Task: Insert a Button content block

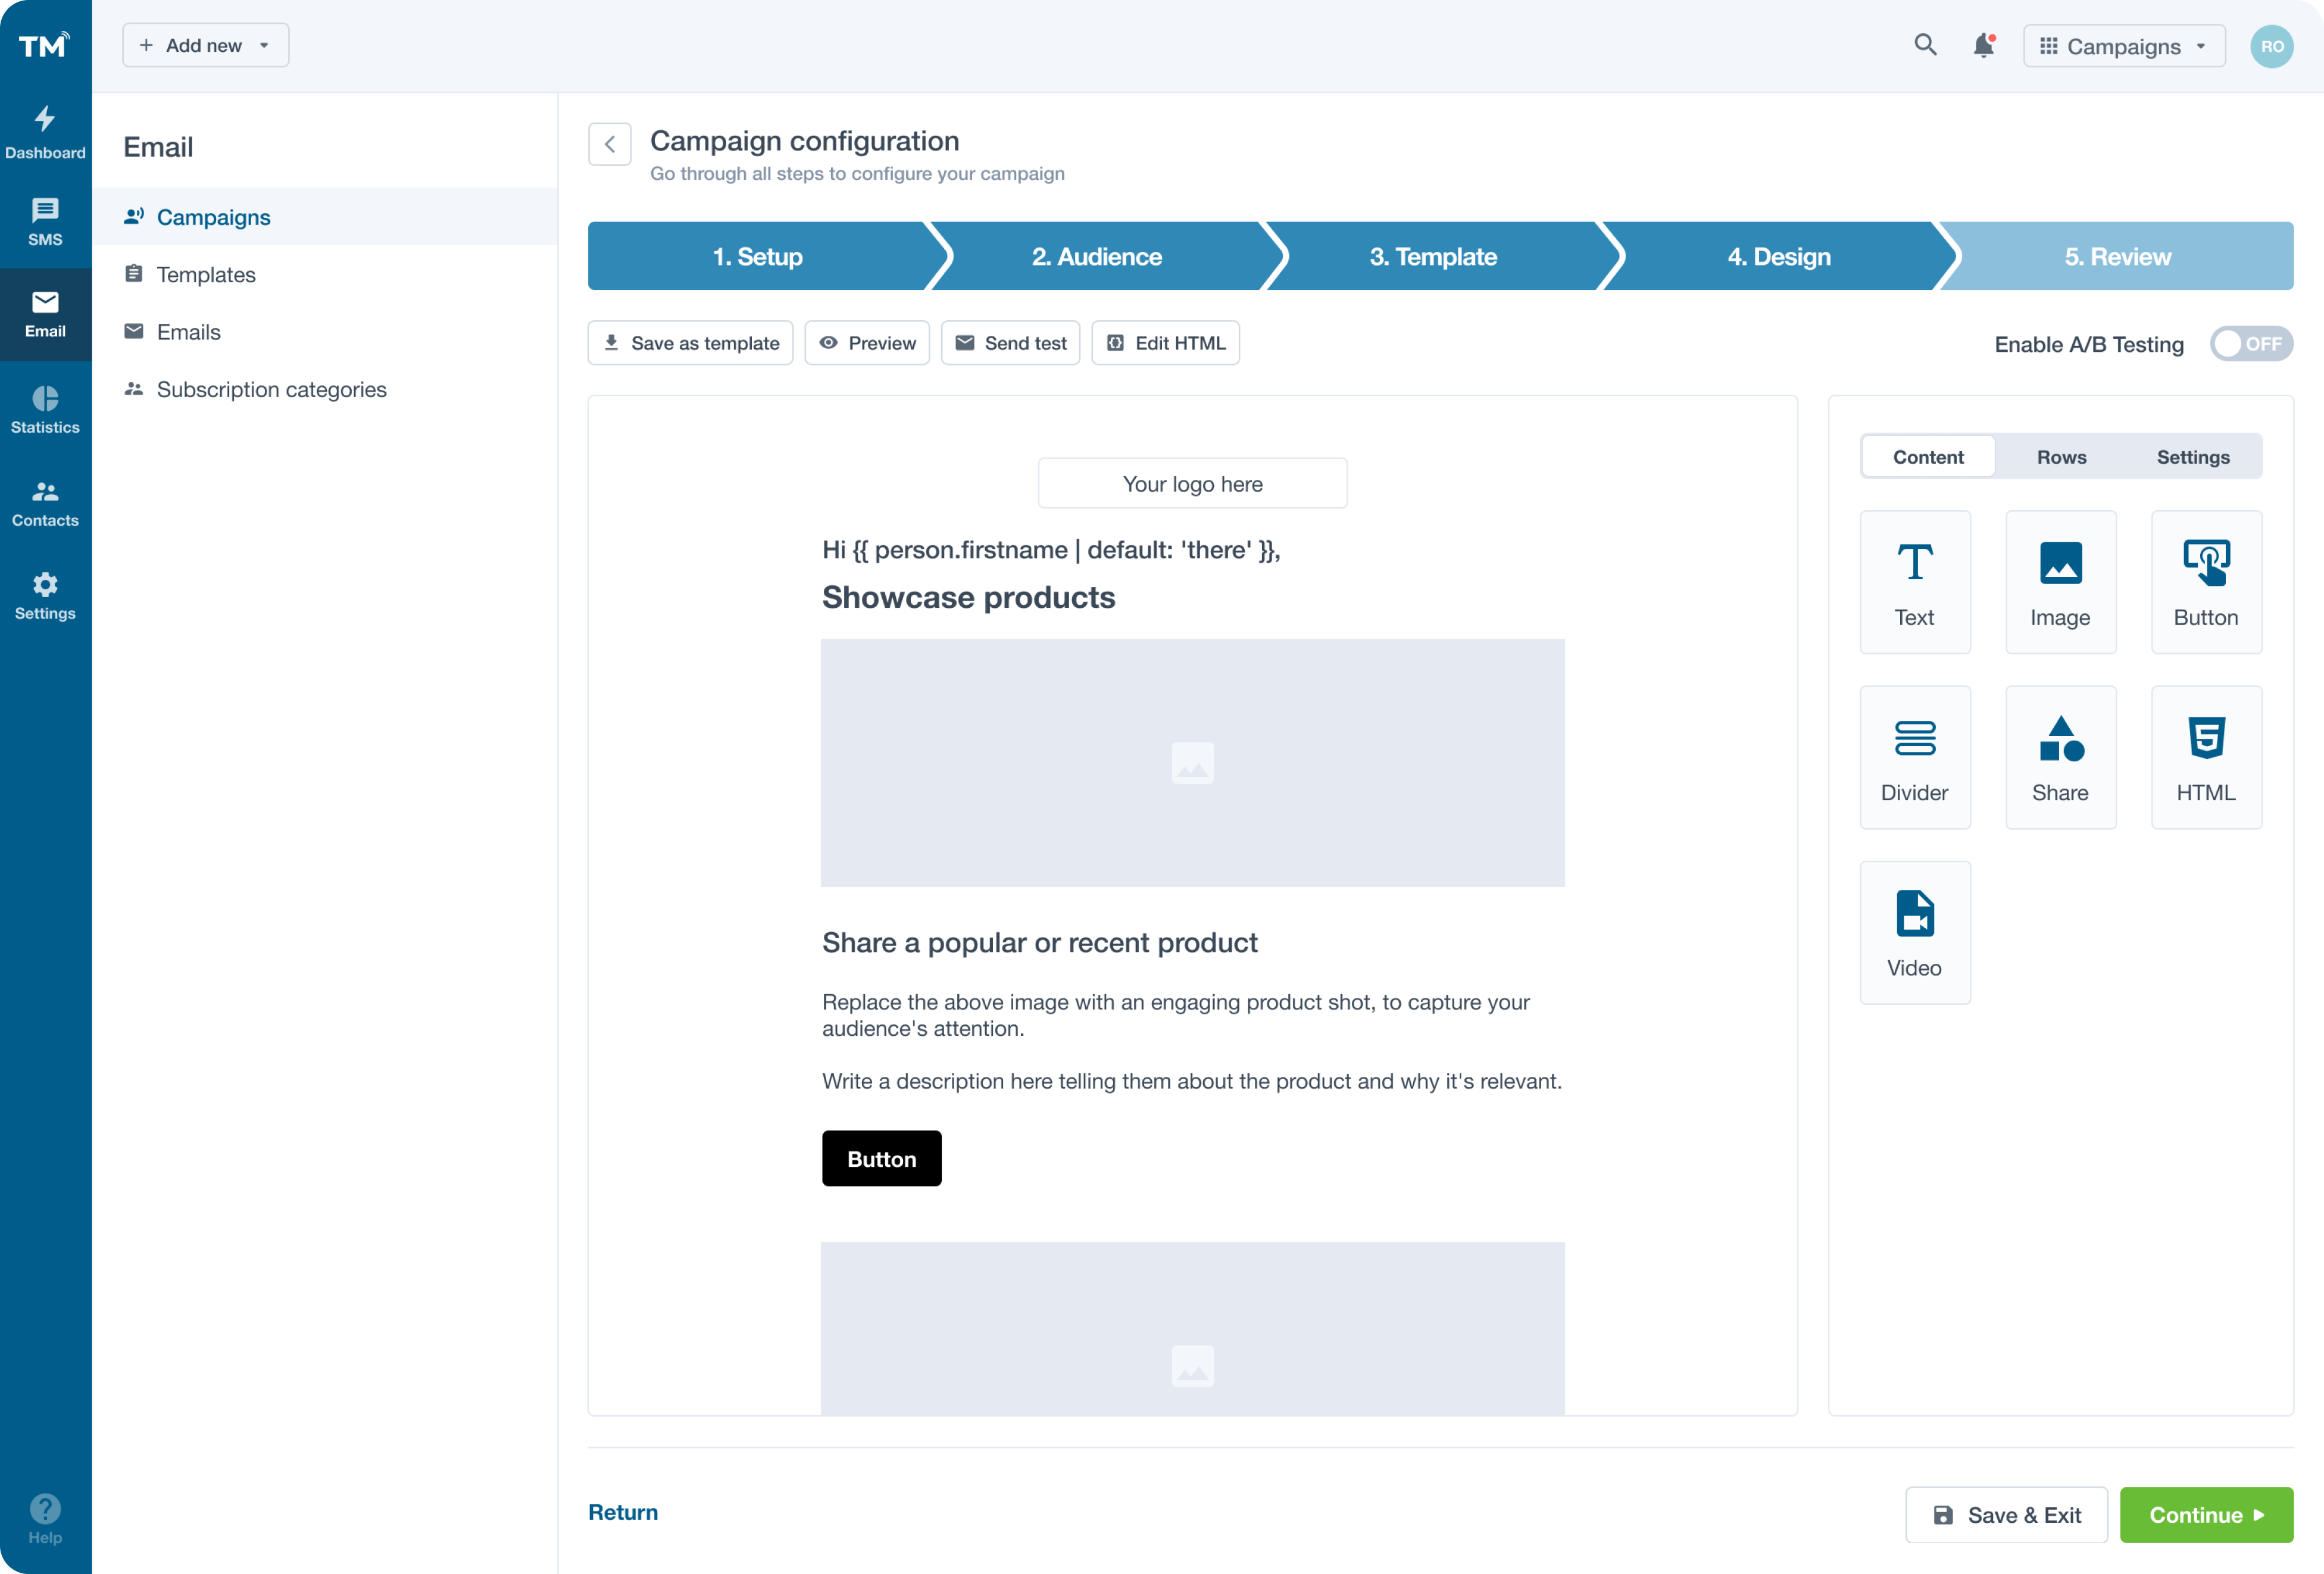Action: pos(2206,582)
